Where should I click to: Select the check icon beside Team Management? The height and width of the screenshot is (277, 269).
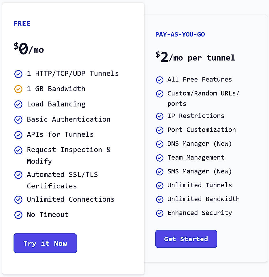pos(160,158)
